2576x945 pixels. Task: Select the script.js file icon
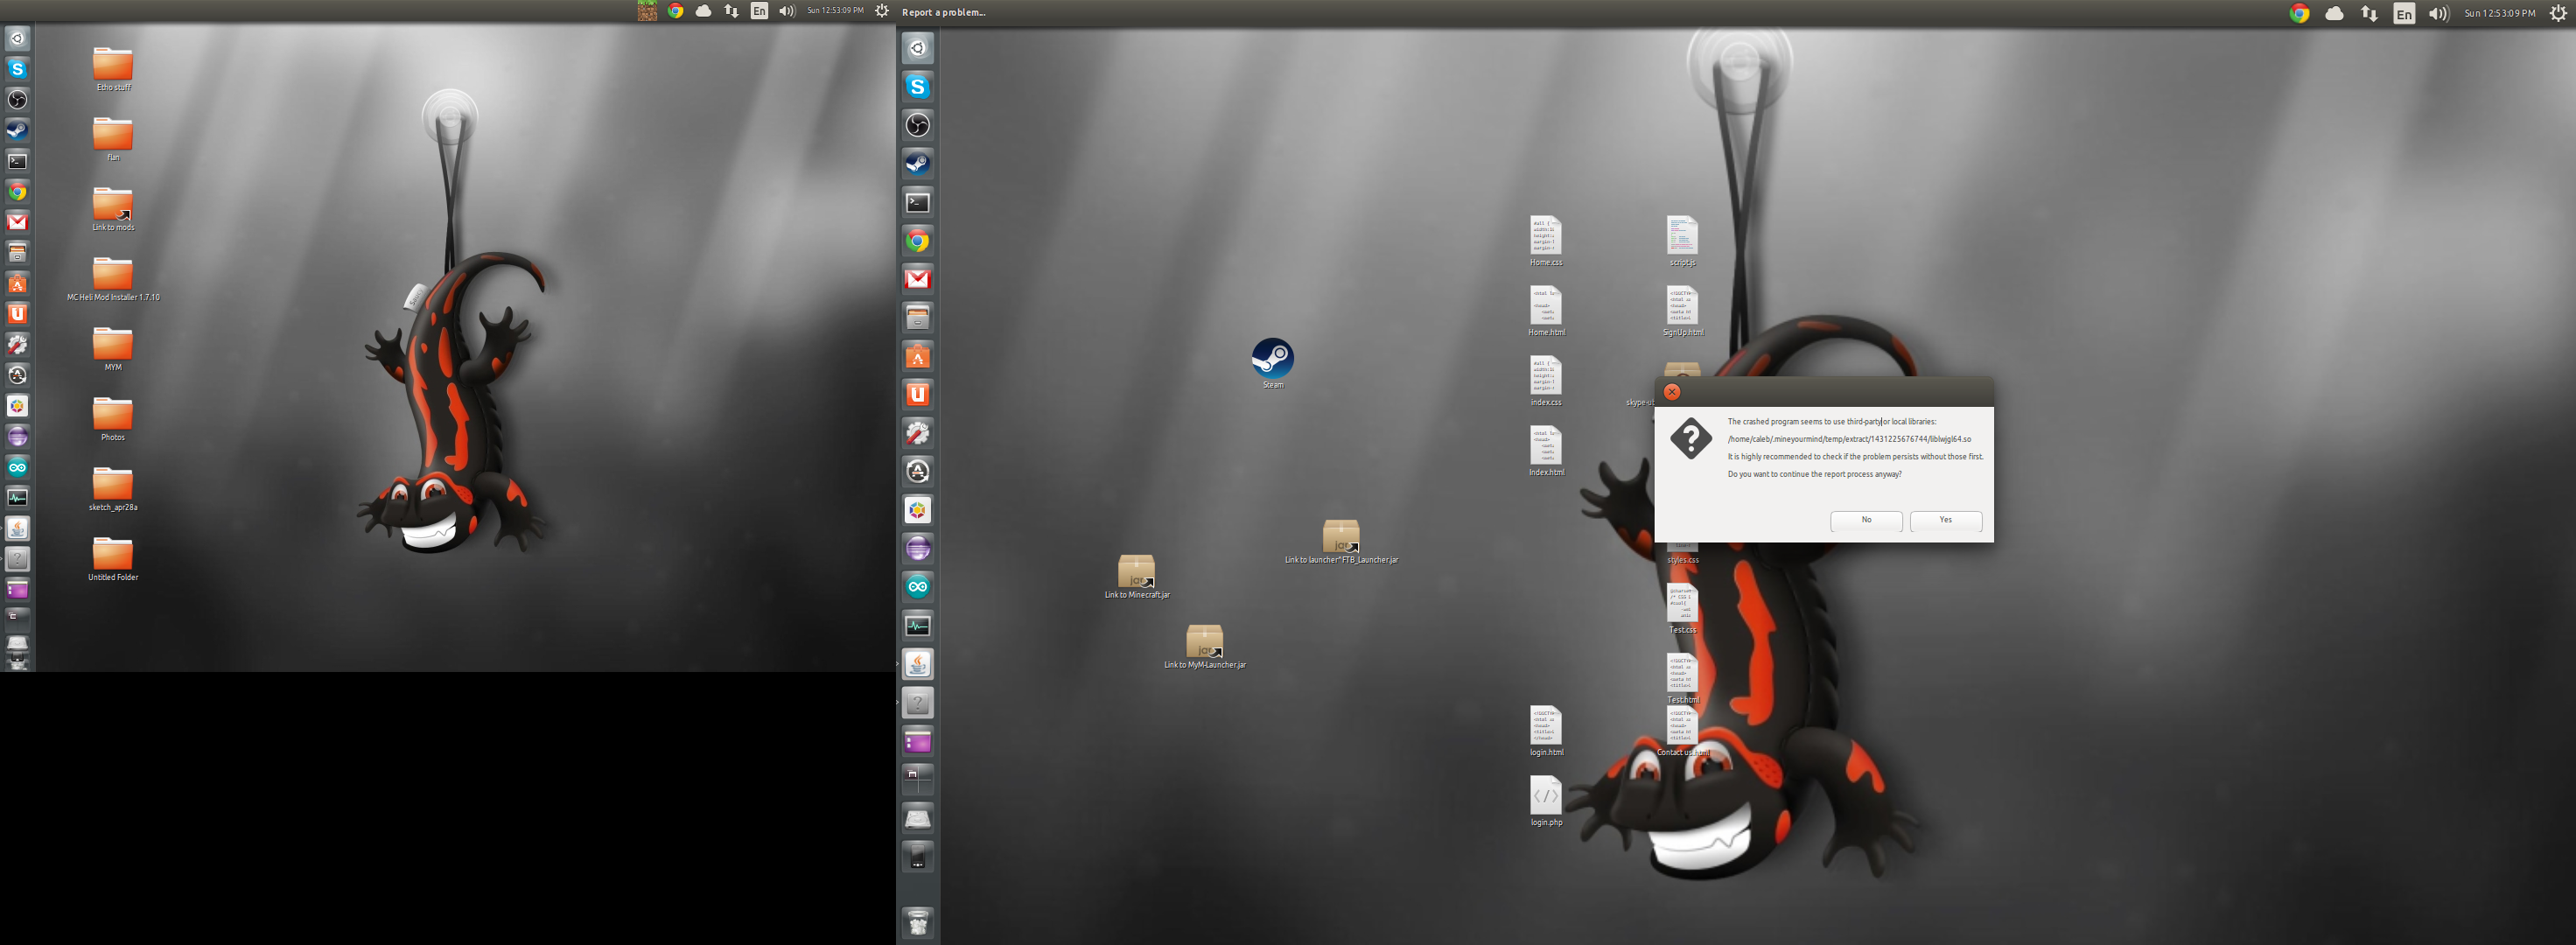coord(1682,241)
